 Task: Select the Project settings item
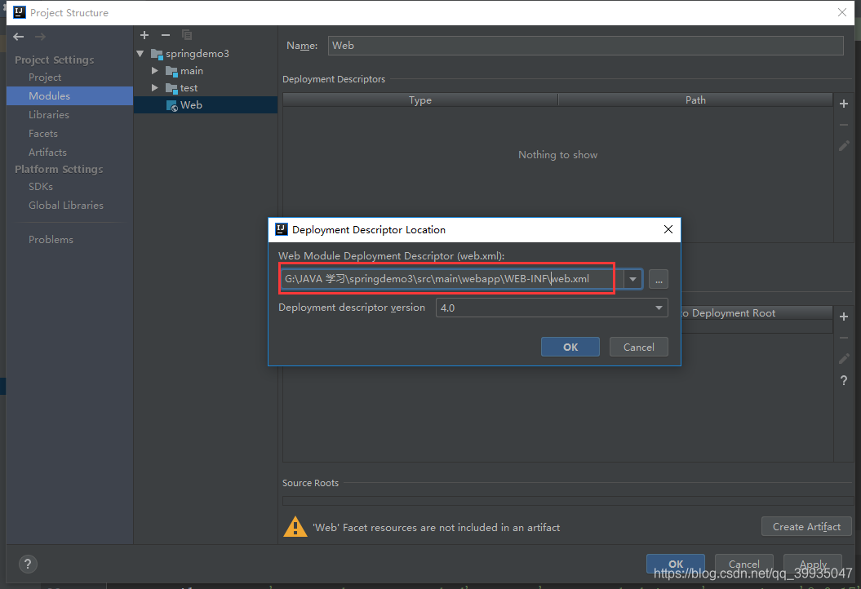pos(45,77)
